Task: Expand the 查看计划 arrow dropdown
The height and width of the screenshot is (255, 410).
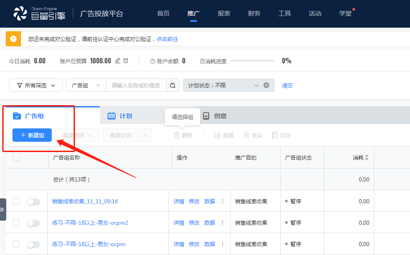Action: tap(145, 136)
